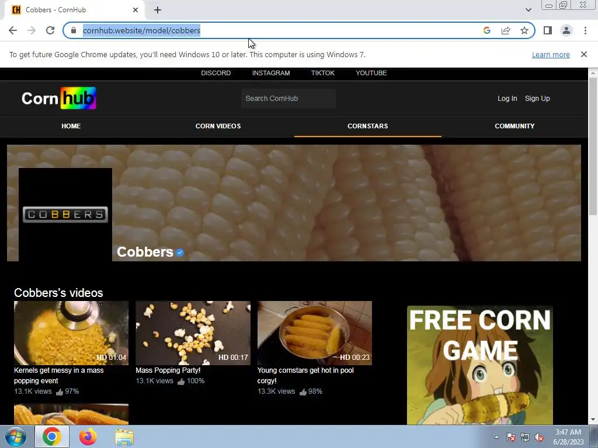Open the COMMUNITY tab

(x=514, y=126)
